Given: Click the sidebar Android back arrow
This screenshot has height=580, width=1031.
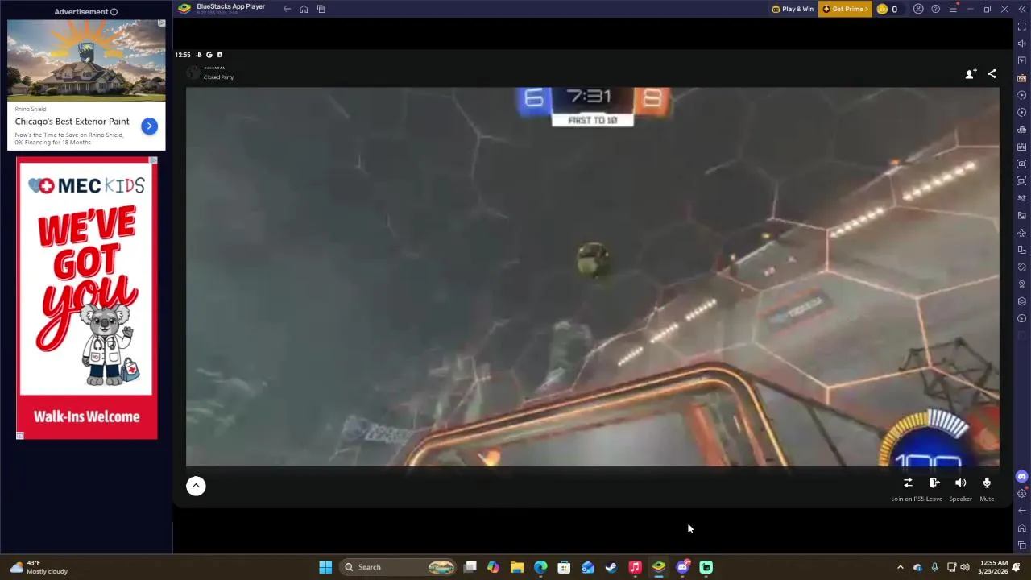Looking at the screenshot, I should point(1022,511).
